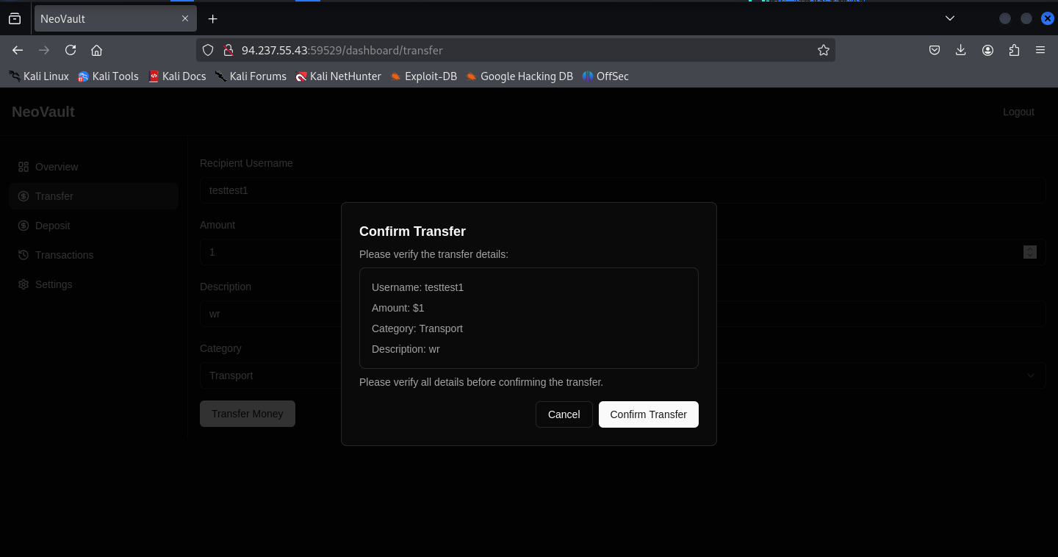The height and width of the screenshot is (557, 1058).
Task: Bookmark this page with the star icon
Action: (x=823, y=50)
